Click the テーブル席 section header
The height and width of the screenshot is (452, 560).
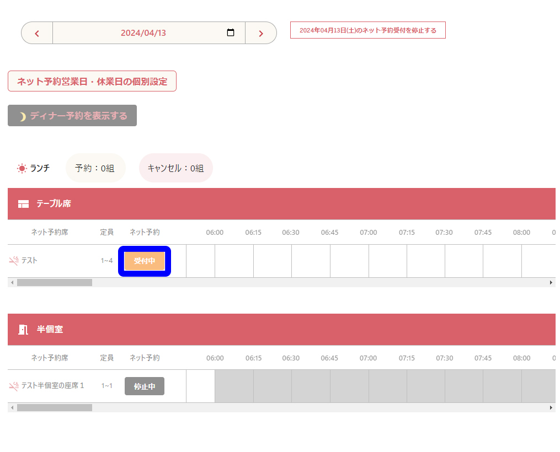pyautogui.click(x=54, y=204)
